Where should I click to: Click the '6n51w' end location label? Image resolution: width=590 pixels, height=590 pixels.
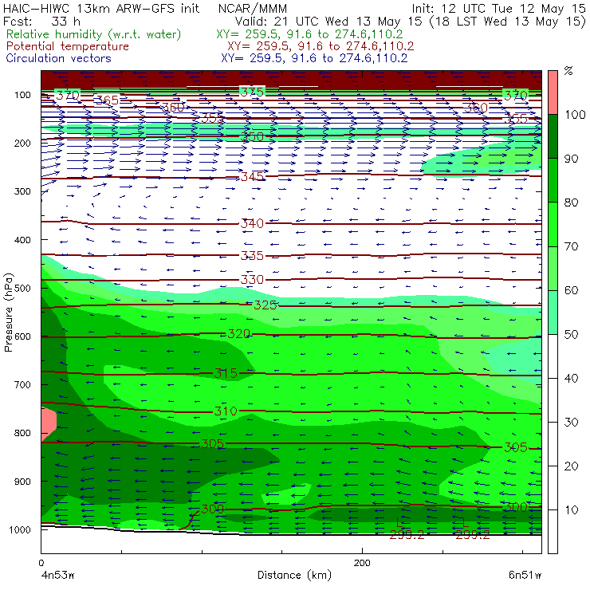(525, 575)
